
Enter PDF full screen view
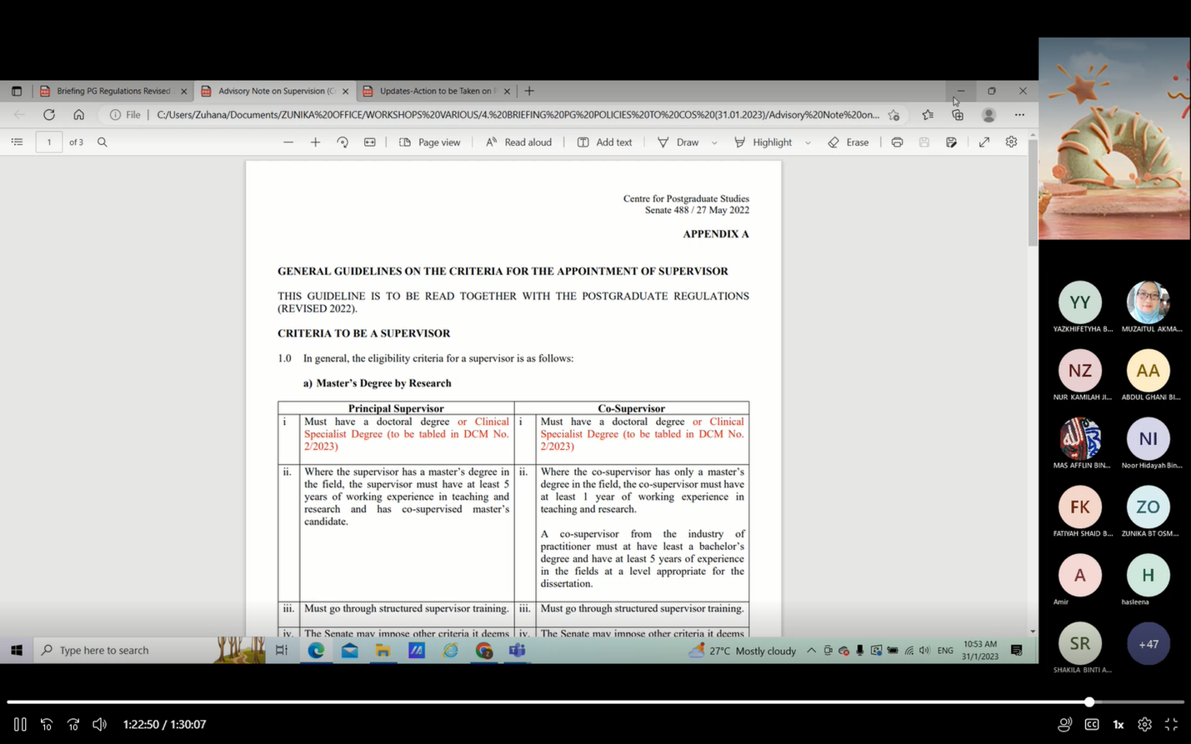984,142
